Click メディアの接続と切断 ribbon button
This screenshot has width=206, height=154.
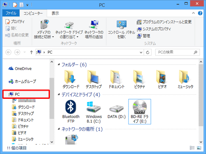(x=44, y=29)
